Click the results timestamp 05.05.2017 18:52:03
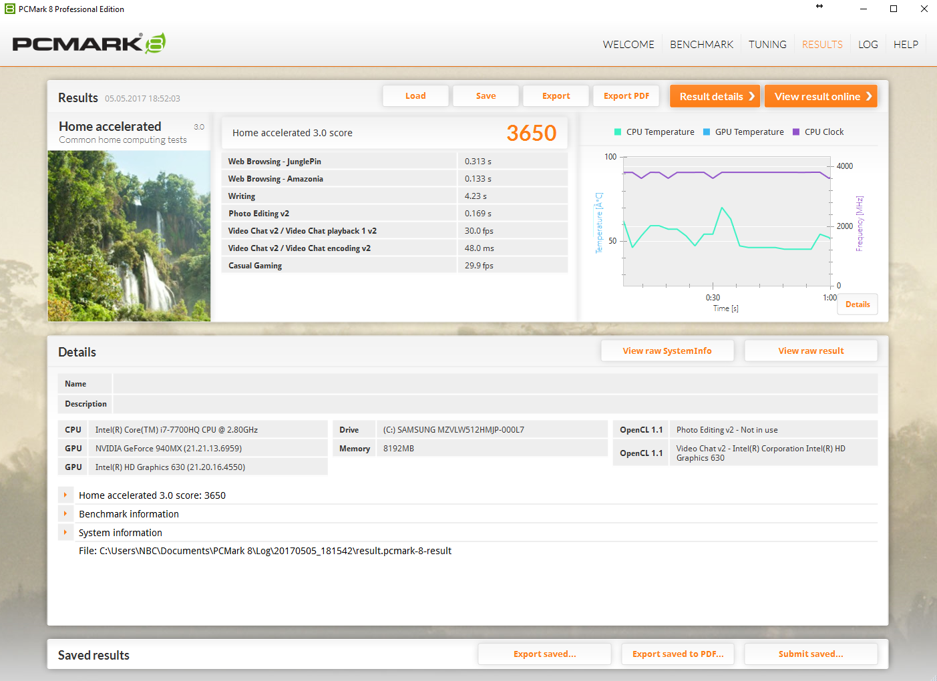Screen dimensions: 937x681 142,99
